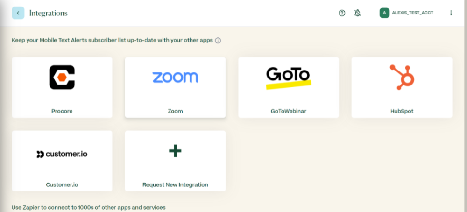Open the help question mark icon
The width and height of the screenshot is (467, 212).
pos(342,13)
